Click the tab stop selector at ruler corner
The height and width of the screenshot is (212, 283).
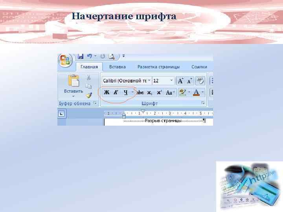coord(62,114)
